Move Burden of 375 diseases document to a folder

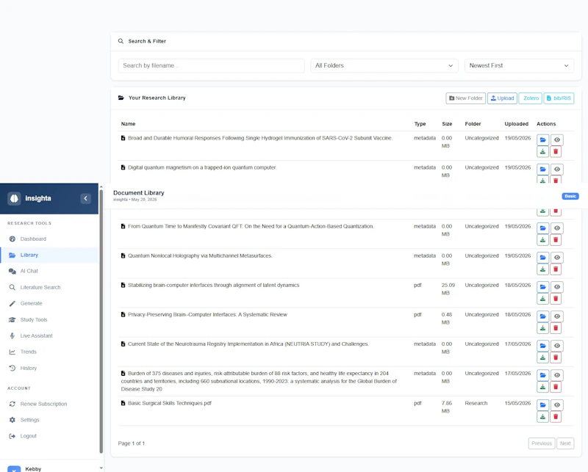542,375
